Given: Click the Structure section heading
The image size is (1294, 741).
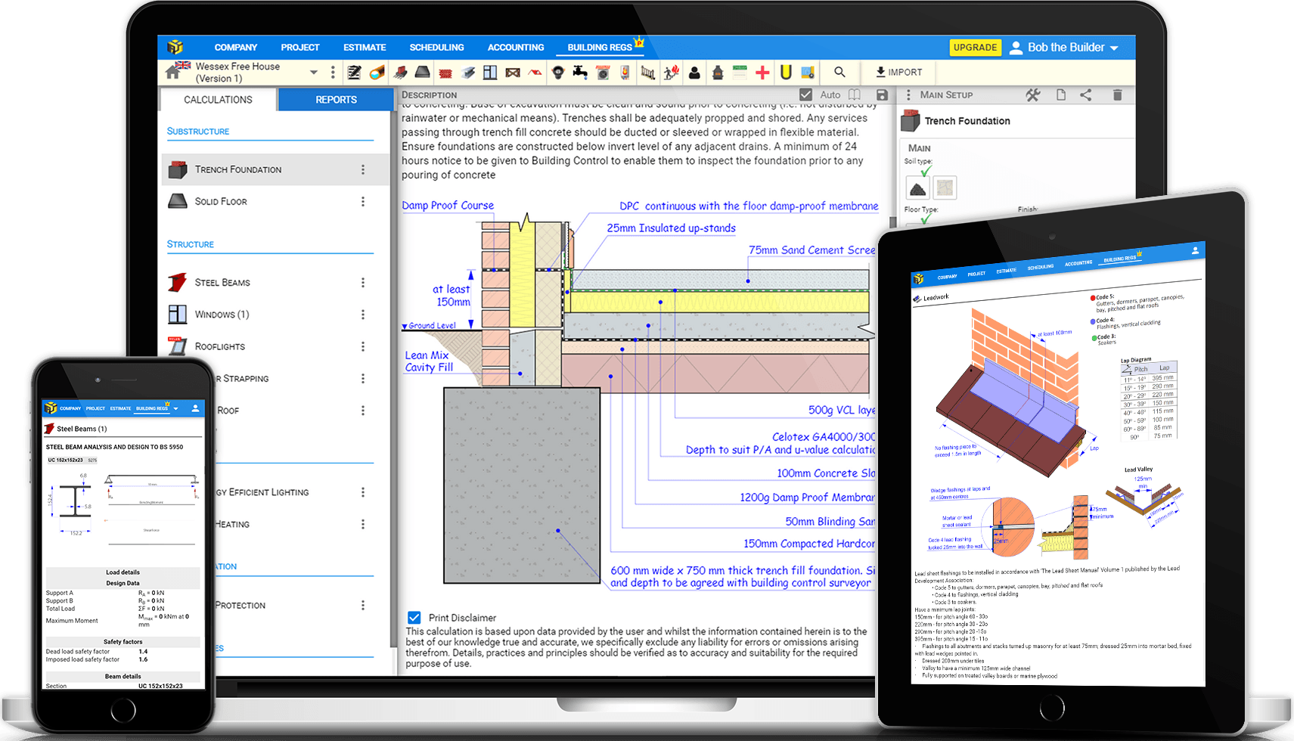Looking at the screenshot, I should click(x=191, y=243).
